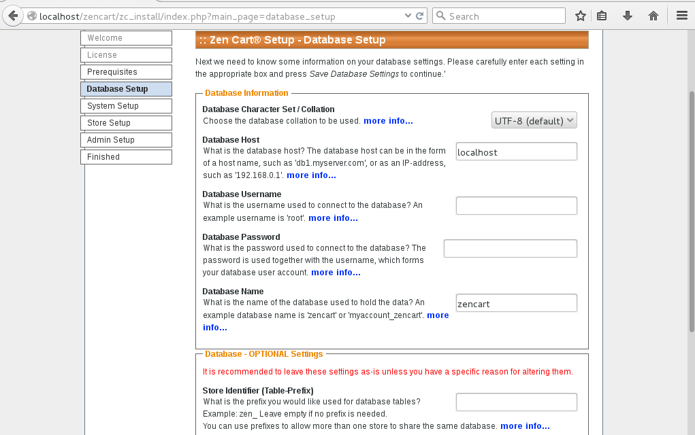
Task: Click the Database Password label
Action: [x=242, y=237]
